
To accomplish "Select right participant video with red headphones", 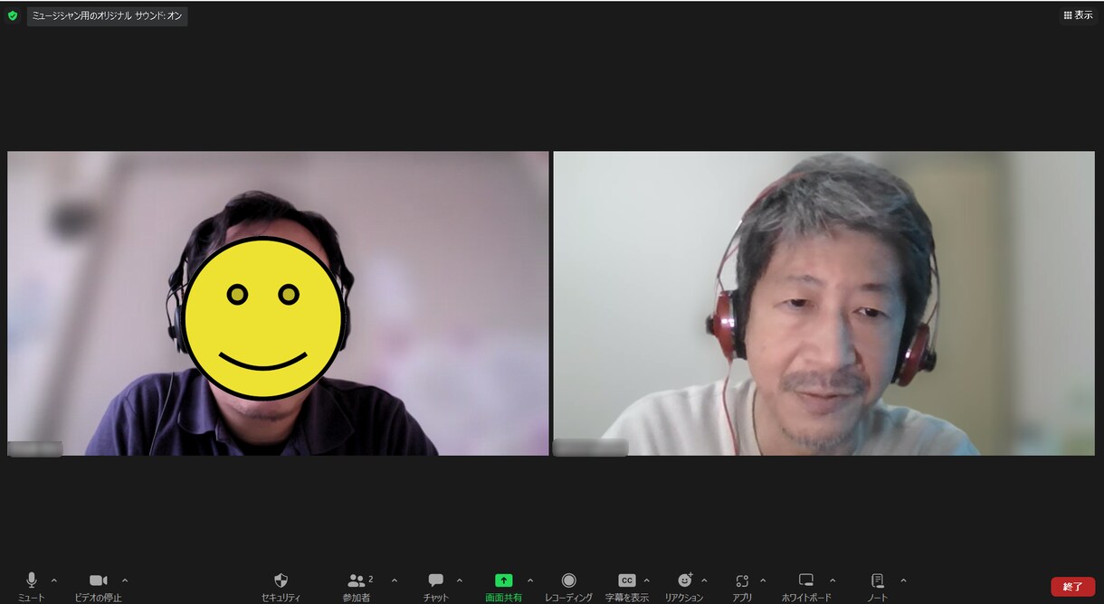I will pos(823,303).
